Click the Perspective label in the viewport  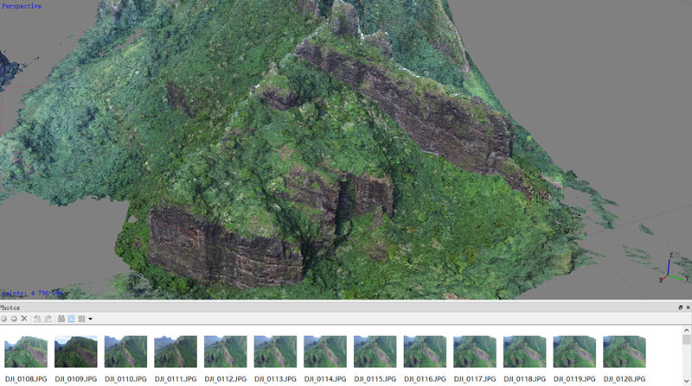[x=21, y=5]
